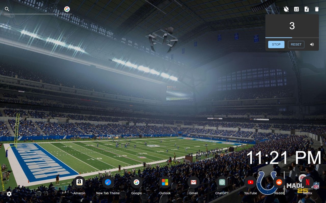326x203 pixels.
Task: Reset the countdown timer
Action: [x=296, y=44]
